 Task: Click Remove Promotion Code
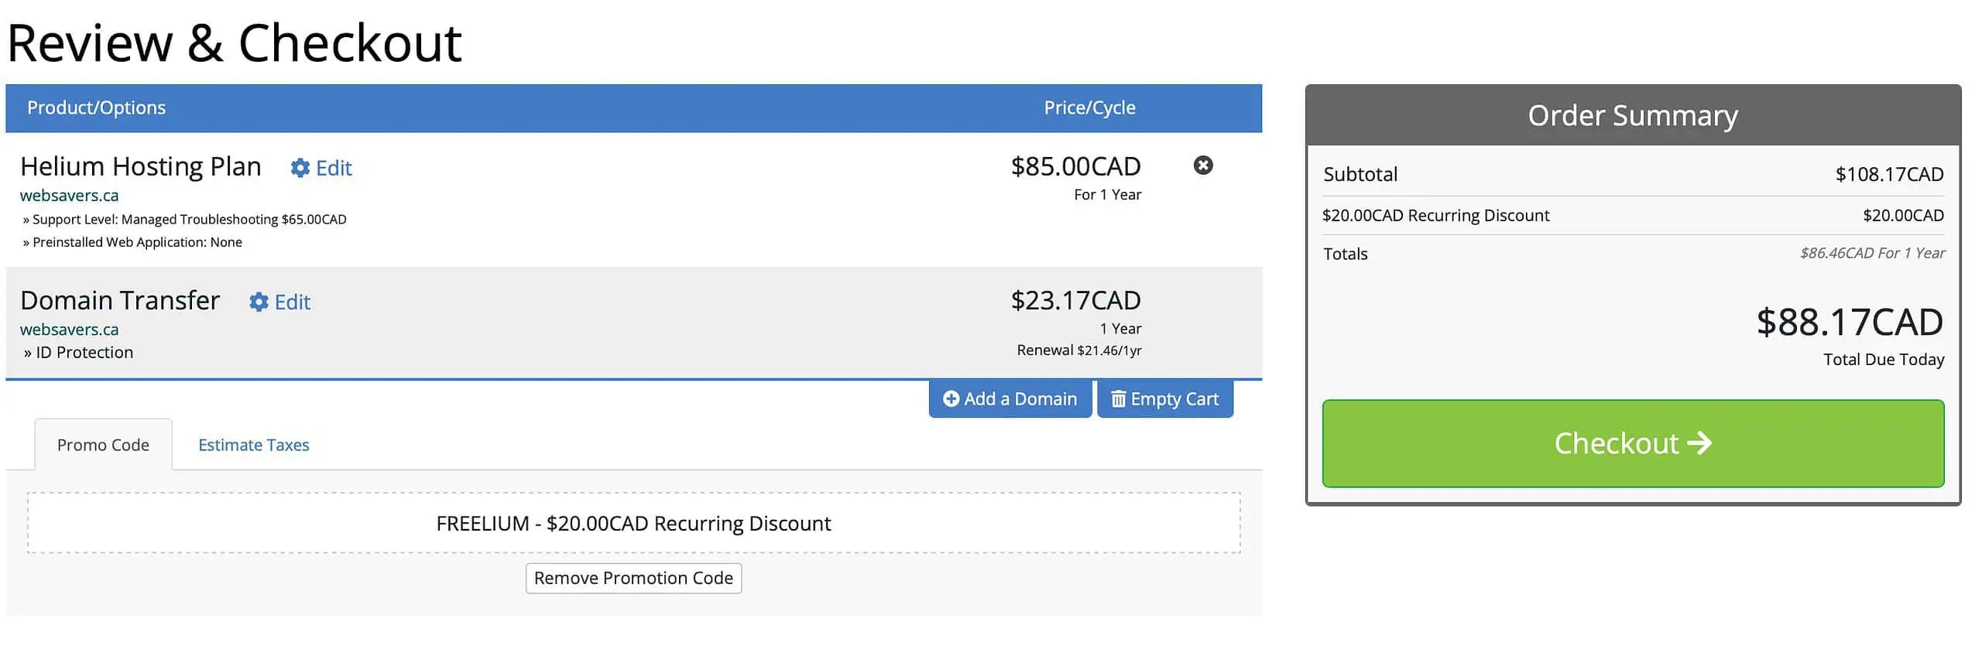[x=633, y=578]
